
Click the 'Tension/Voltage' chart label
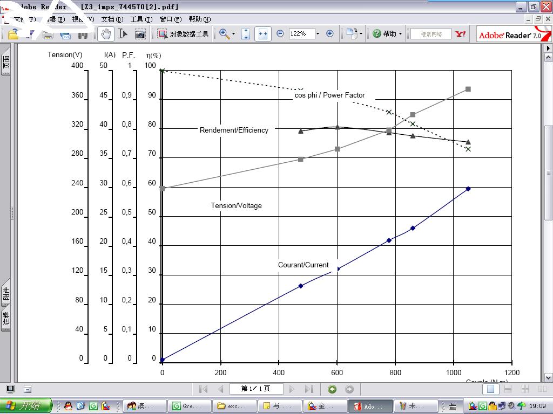237,205
